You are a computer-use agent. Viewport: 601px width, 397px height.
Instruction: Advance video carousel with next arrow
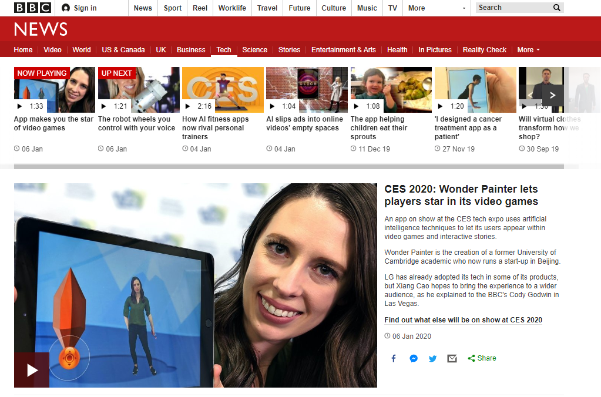tap(552, 95)
